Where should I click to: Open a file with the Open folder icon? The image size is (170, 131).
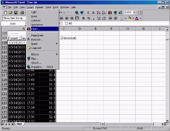tap(10, 13)
